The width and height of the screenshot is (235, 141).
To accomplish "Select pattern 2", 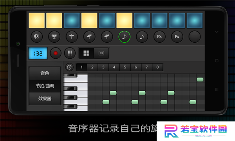I will coord(92,67).
